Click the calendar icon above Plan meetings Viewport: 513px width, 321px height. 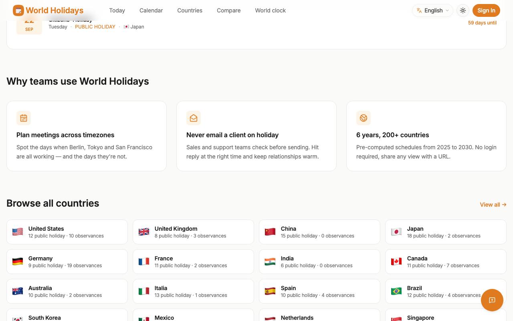coord(24,118)
